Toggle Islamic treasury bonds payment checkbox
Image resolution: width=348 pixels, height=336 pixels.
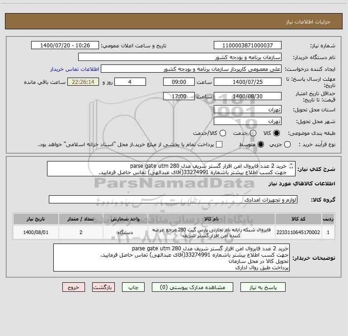pyautogui.click(x=219, y=144)
